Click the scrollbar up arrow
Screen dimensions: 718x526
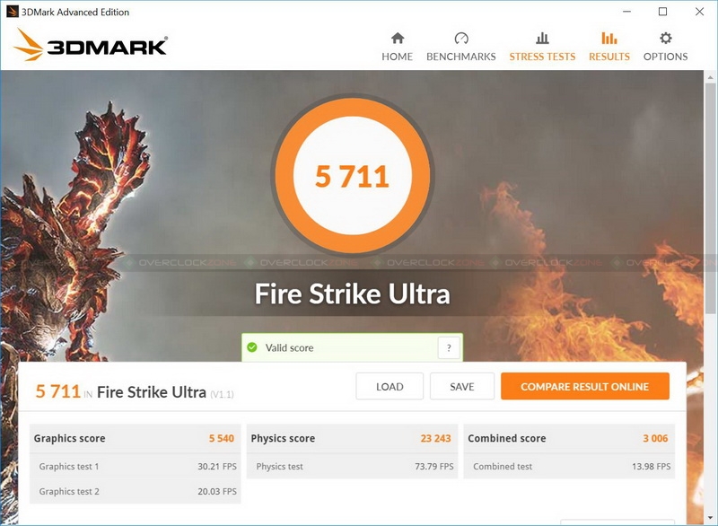(710, 76)
